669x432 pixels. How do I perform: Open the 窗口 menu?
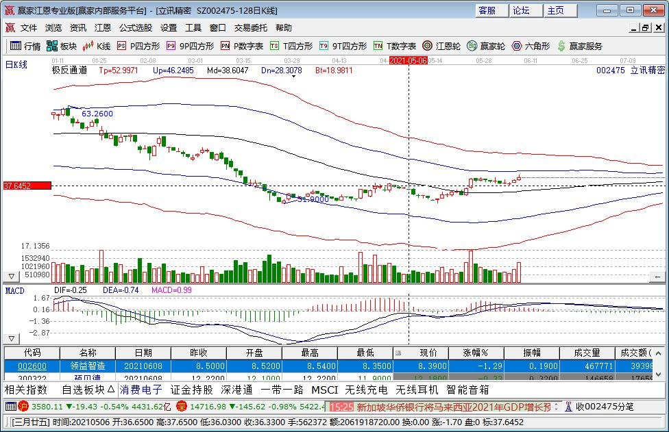[218, 27]
